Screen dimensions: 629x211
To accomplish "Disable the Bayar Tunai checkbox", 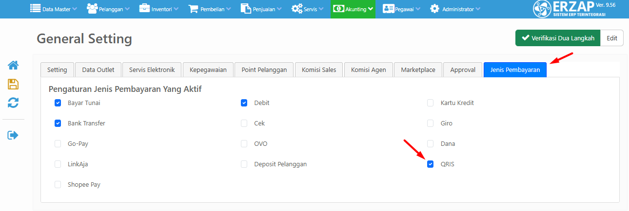I will click(58, 103).
